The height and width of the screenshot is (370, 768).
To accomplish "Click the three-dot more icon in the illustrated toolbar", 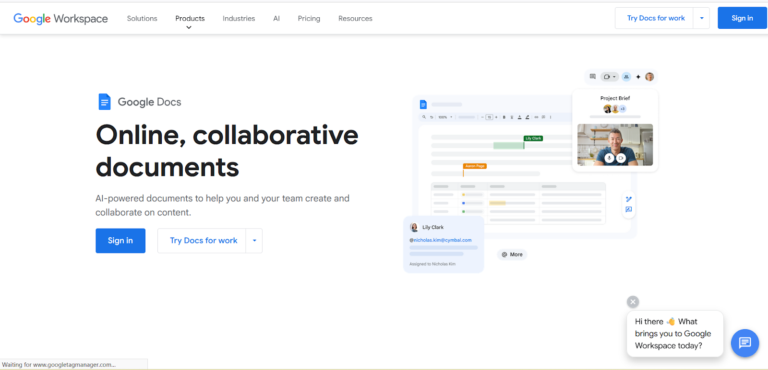I will [551, 117].
